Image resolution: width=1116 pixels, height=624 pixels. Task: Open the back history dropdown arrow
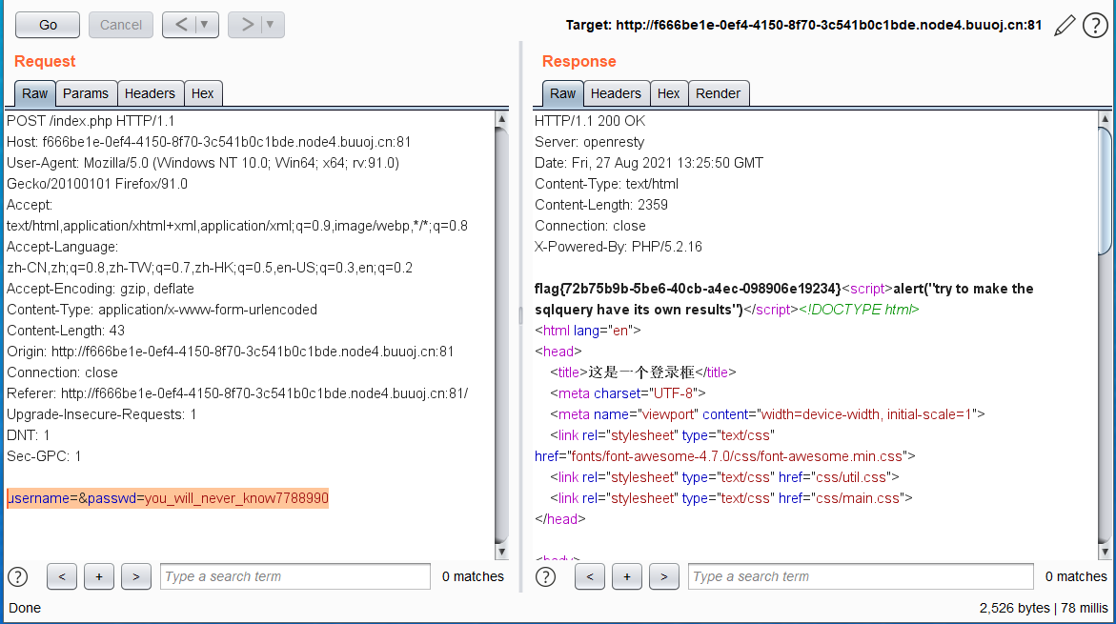(206, 25)
